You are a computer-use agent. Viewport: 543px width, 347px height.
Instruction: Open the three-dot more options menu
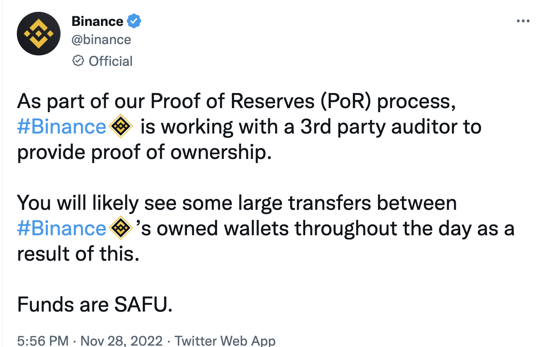pyautogui.click(x=523, y=21)
